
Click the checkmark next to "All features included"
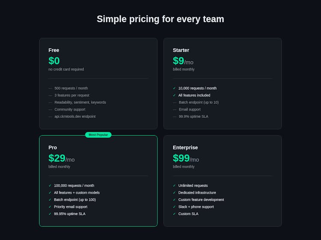[174, 95]
